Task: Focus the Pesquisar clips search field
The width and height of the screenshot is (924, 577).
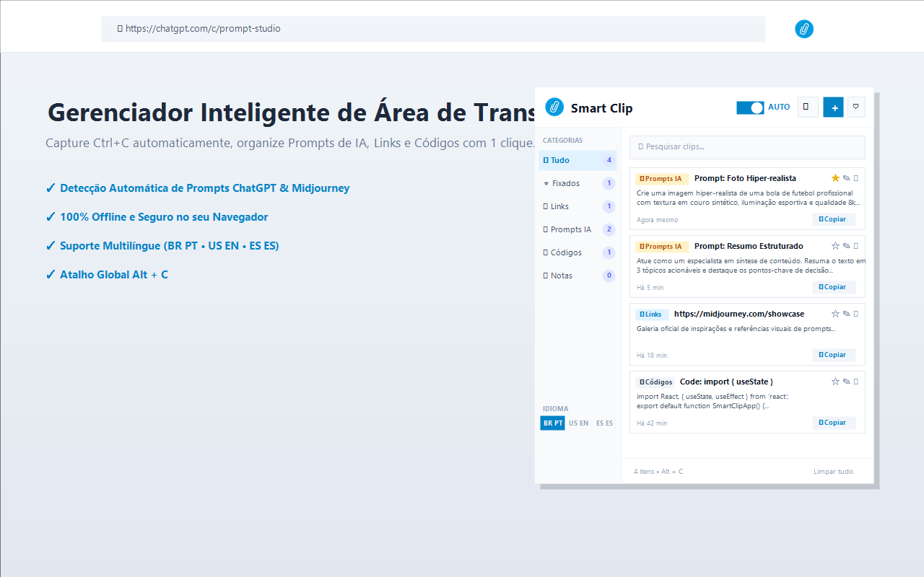Action: pyautogui.click(x=747, y=147)
